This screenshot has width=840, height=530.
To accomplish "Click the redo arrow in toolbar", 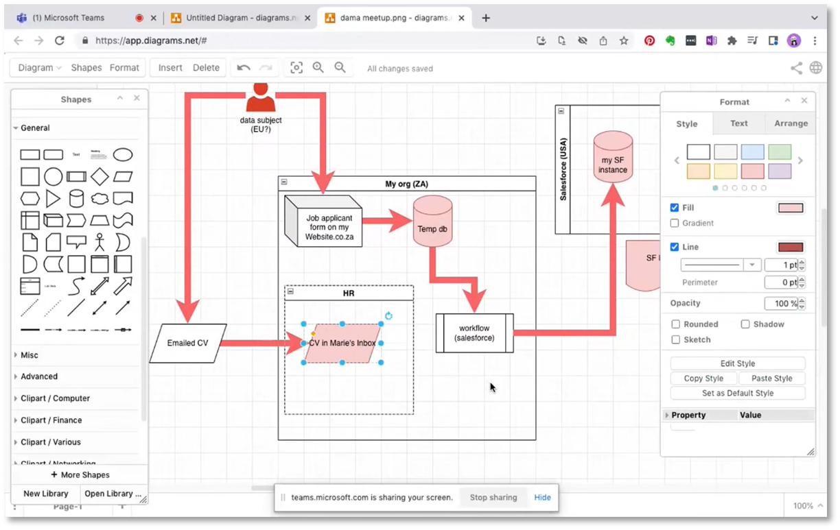I will pos(266,67).
